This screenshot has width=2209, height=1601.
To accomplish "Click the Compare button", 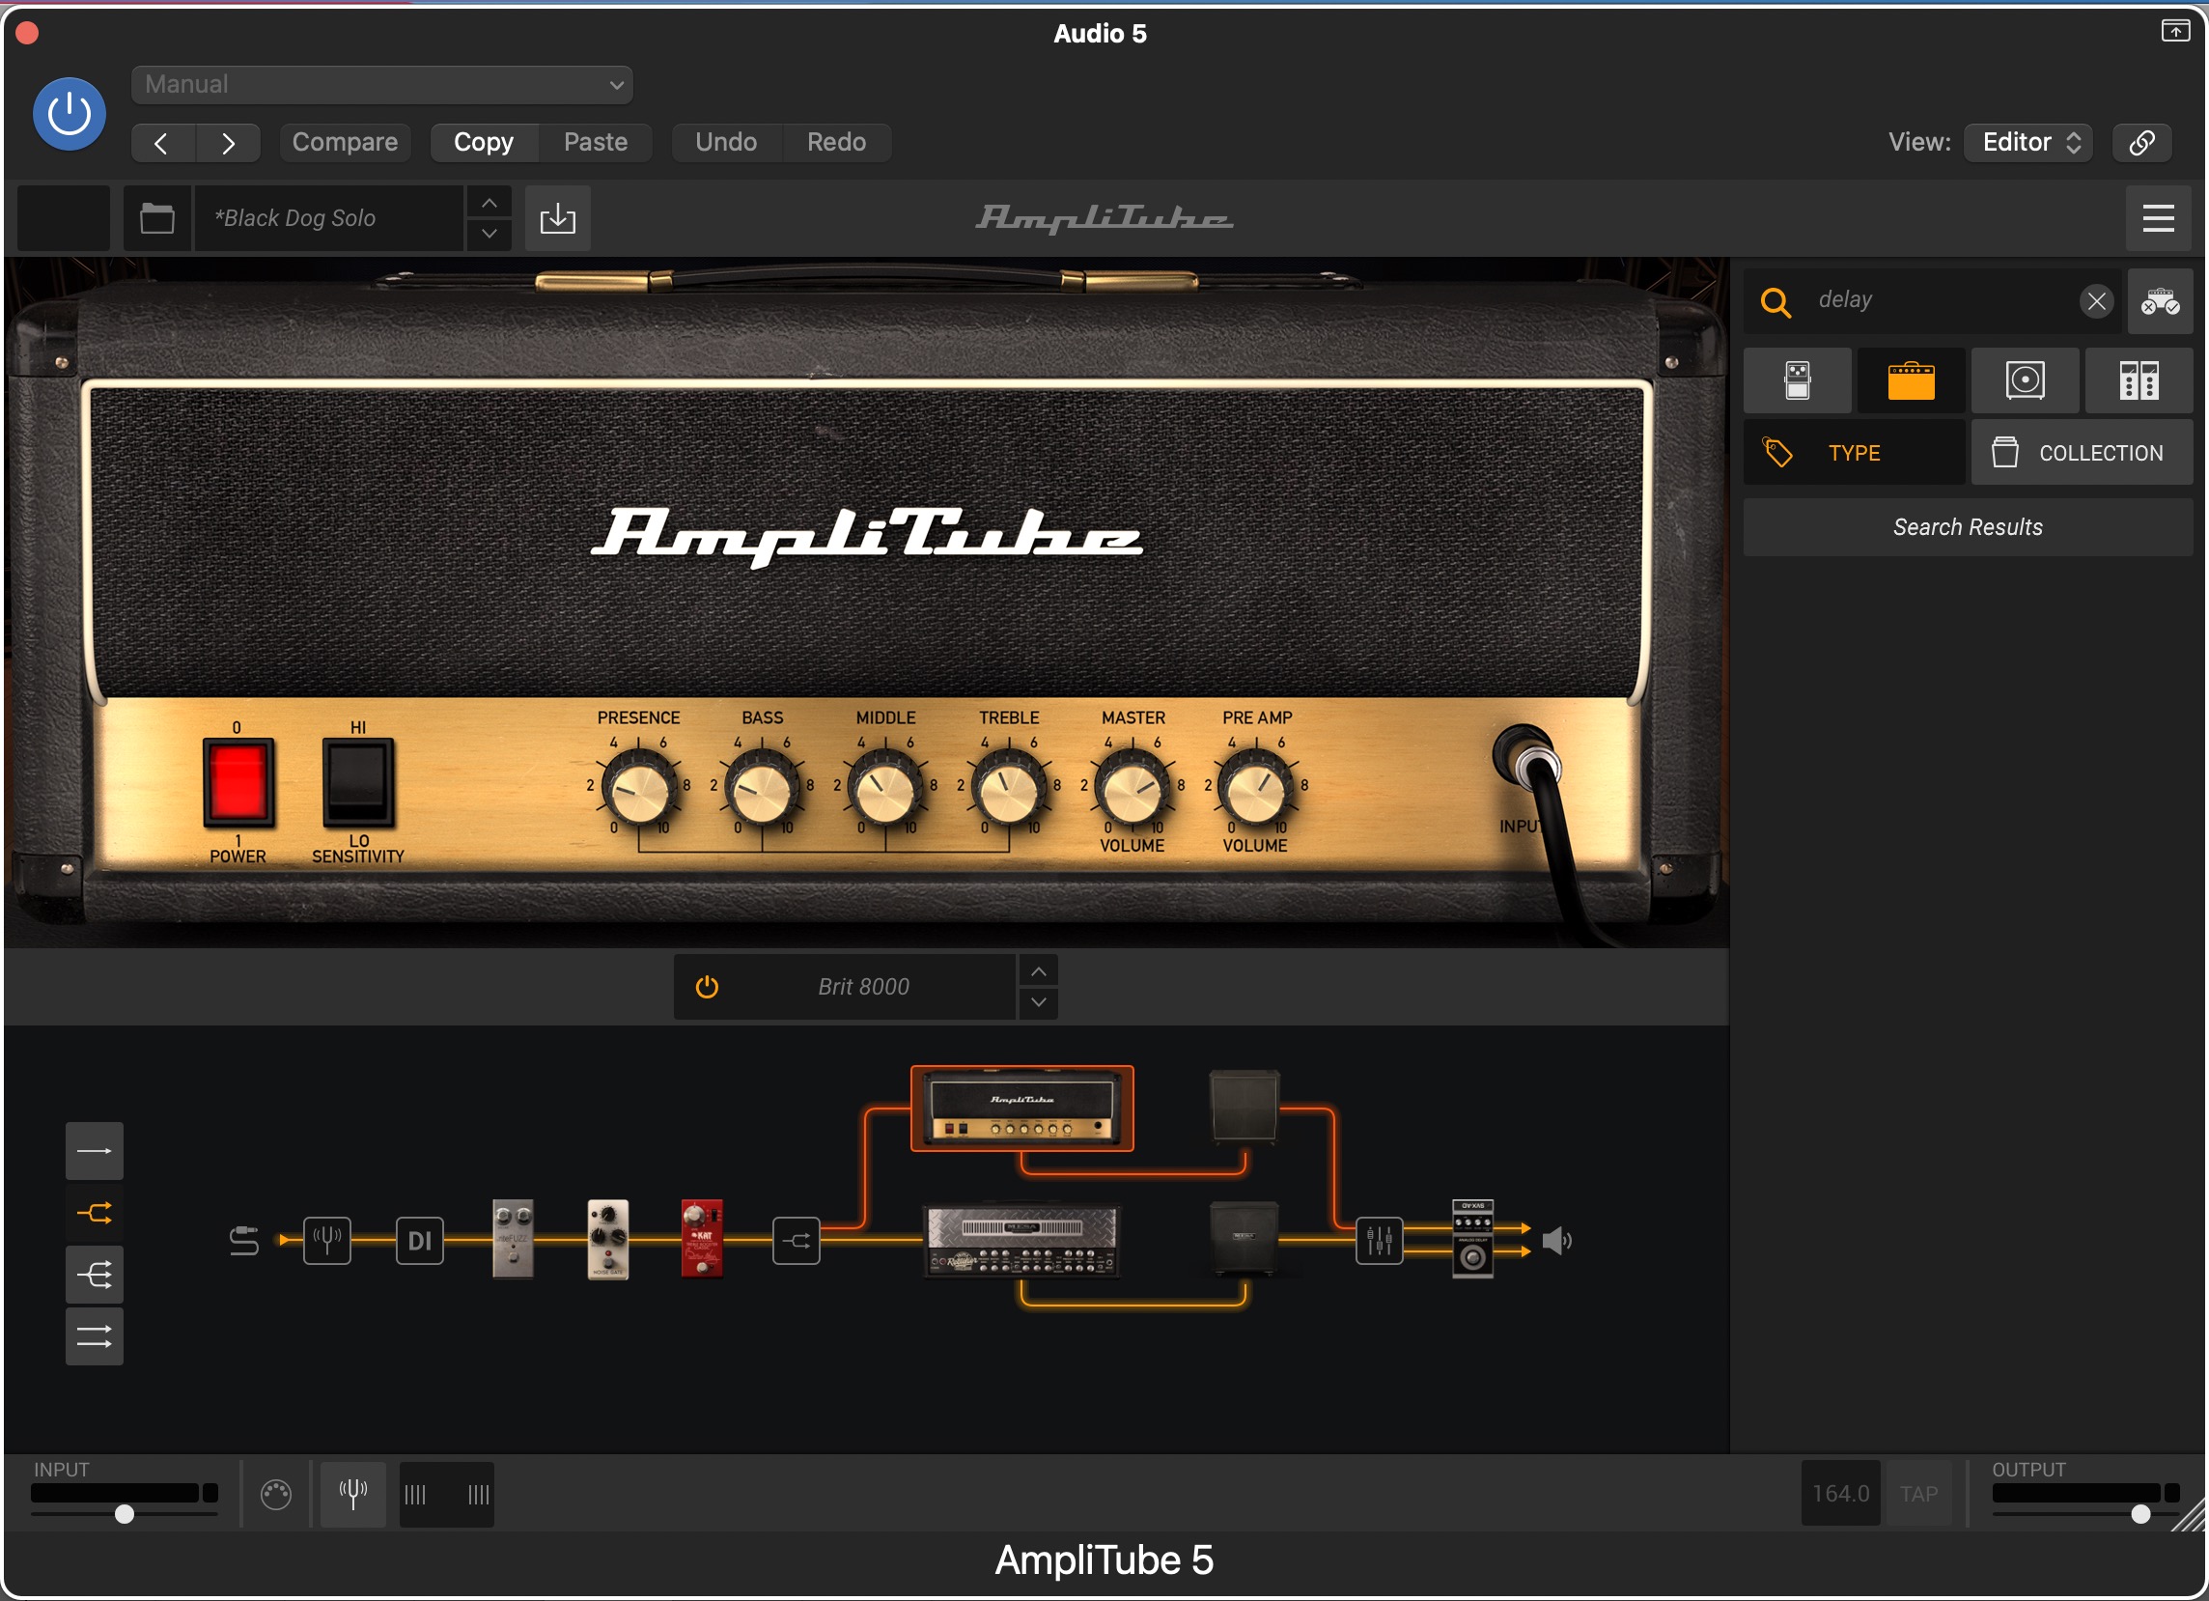I will tap(345, 142).
